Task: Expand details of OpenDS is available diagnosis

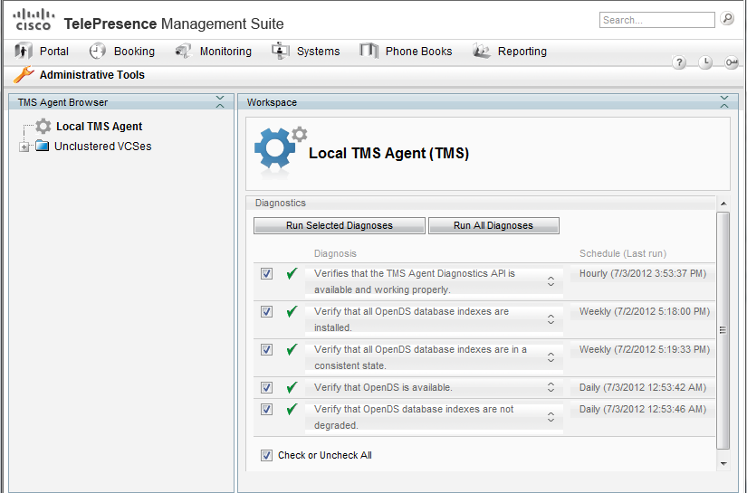Action: [x=551, y=387]
